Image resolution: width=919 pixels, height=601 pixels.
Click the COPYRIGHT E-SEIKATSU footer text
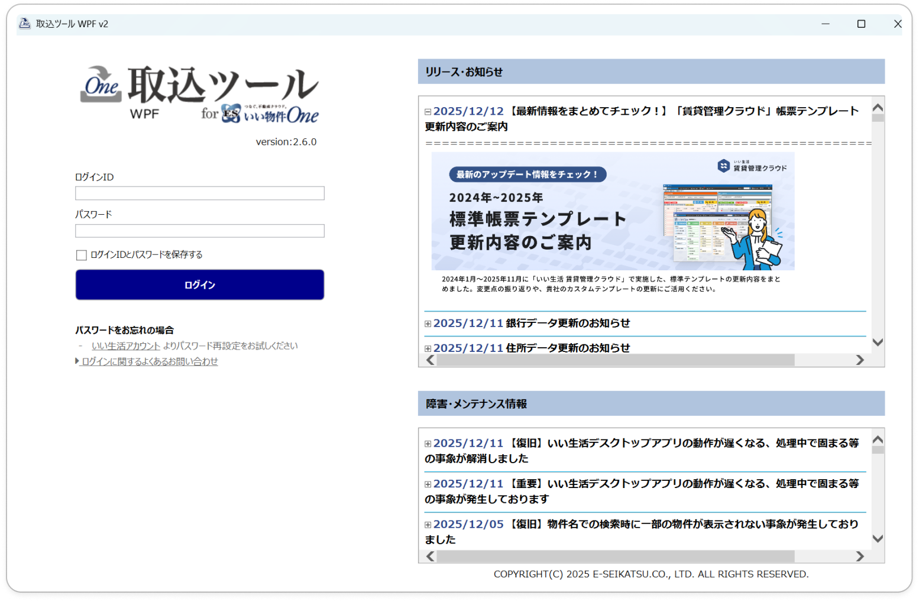pyautogui.click(x=651, y=574)
